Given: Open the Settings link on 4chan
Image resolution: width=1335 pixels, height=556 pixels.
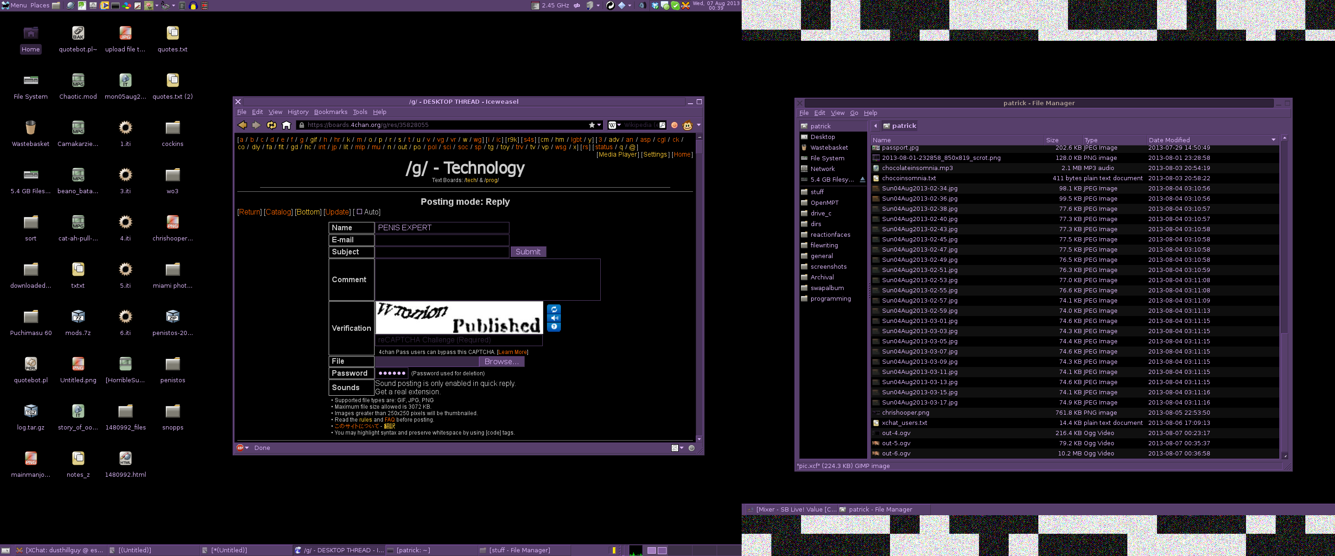Looking at the screenshot, I should (655, 154).
